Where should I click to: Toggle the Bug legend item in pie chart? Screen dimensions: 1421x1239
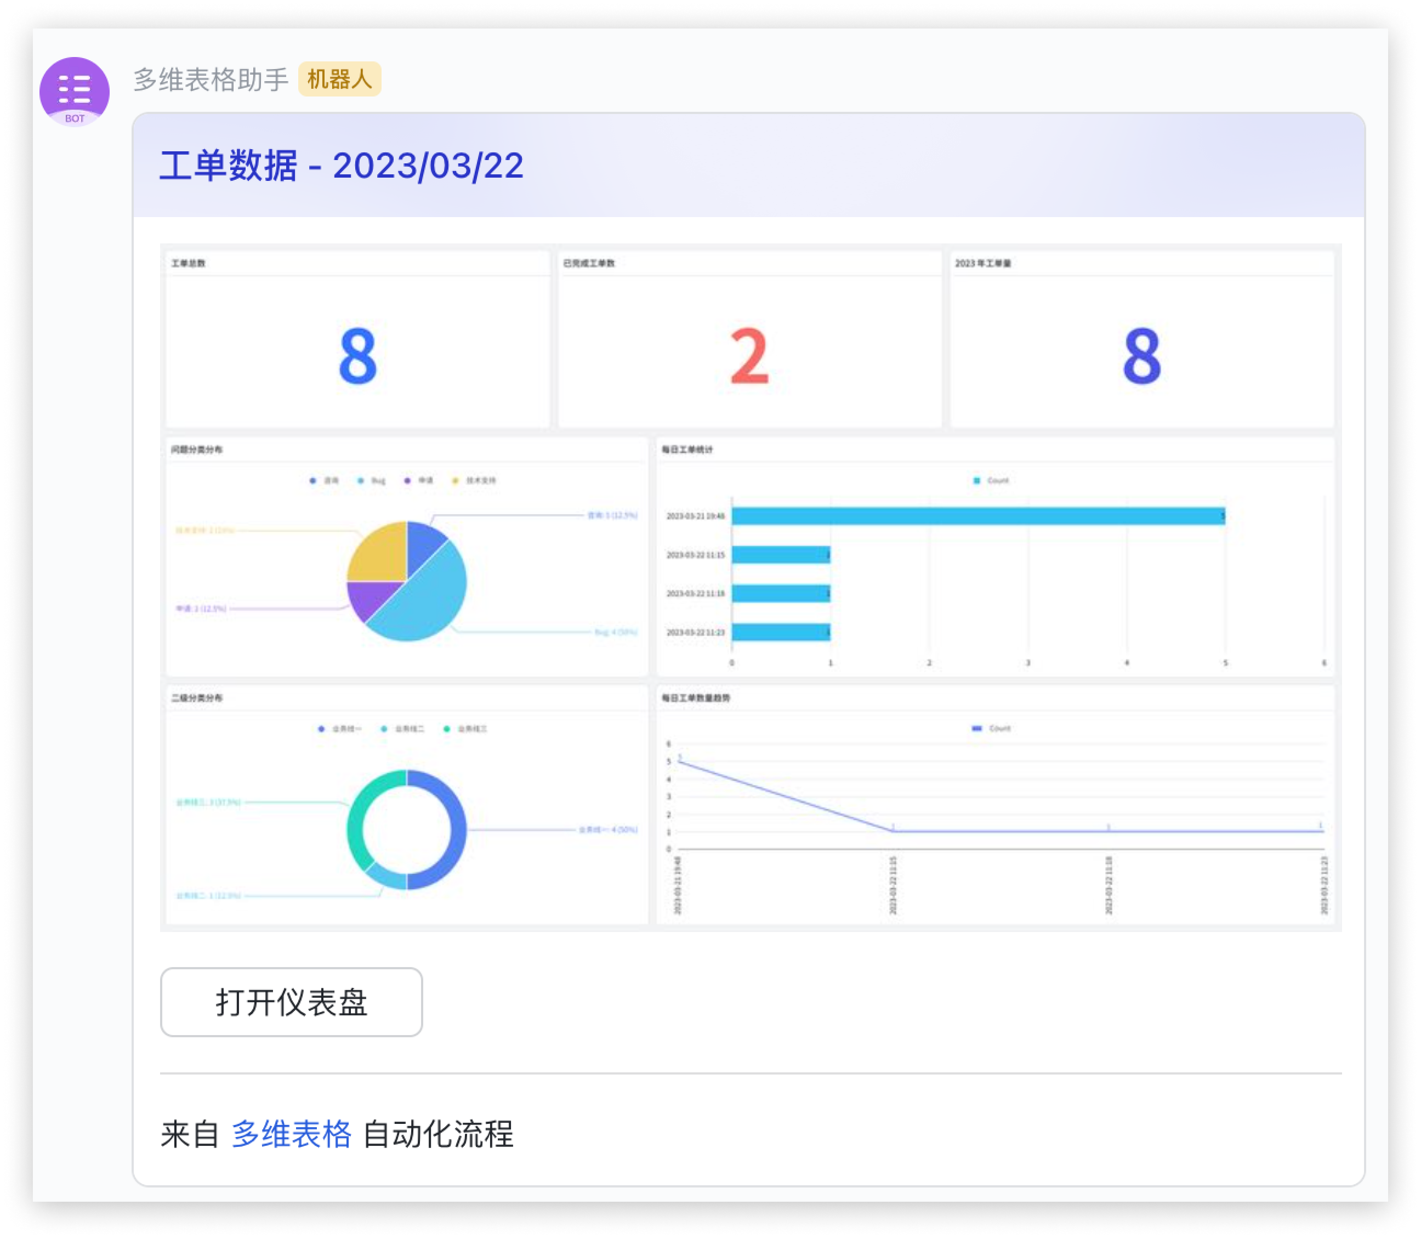[x=372, y=481]
